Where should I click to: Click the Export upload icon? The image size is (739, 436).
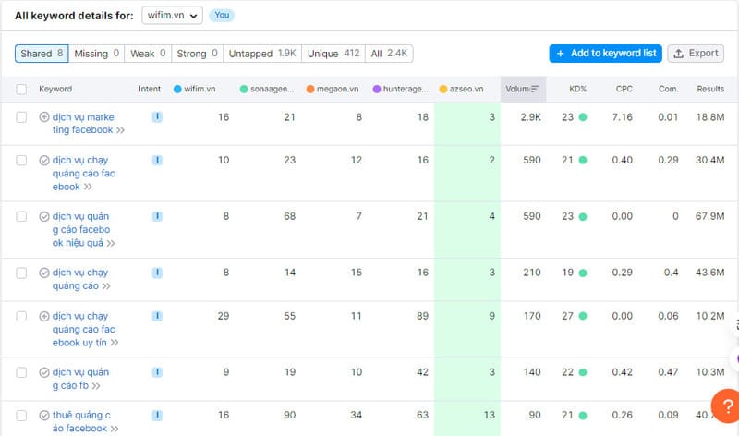[x=679, y=54]
